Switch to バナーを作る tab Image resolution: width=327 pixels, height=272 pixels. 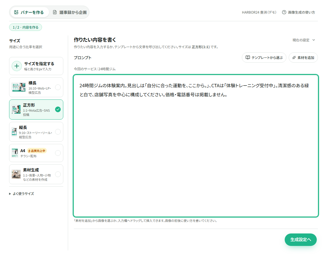29,12
